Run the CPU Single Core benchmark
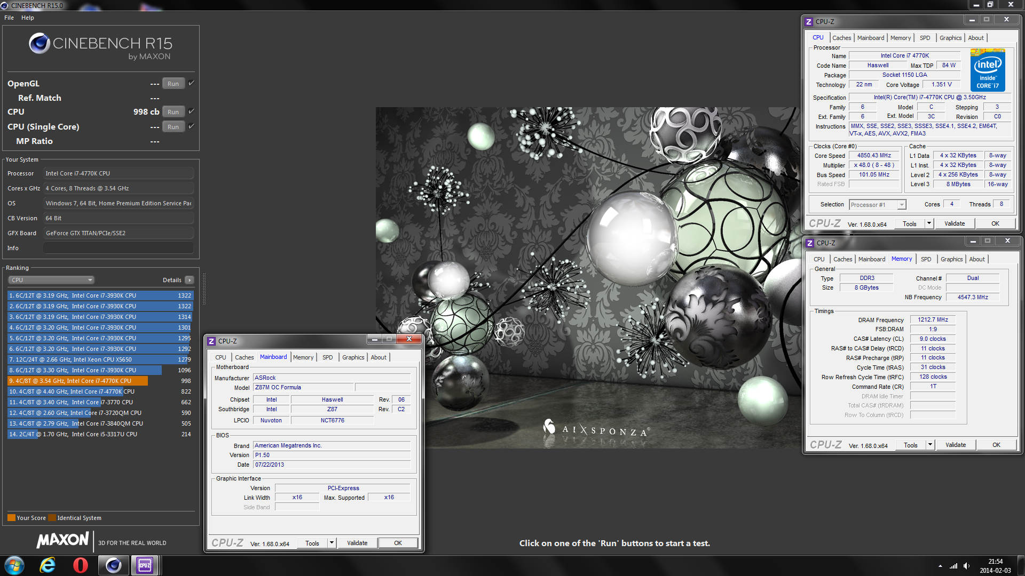This screenshot has width=1025, height=576. point(173,127)
